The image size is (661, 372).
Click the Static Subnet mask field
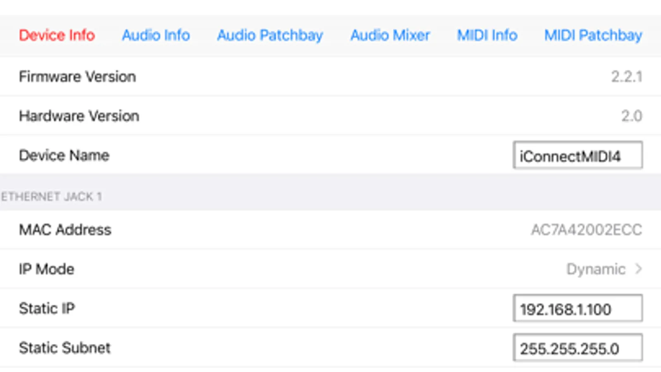click(x=578, y=348)
